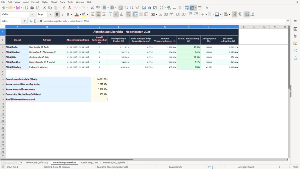Expand the Font Name dropdown
The height and width of the screenshot is (169, 300).
[32, 15]
